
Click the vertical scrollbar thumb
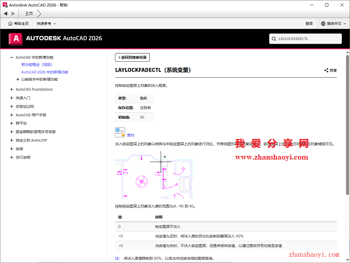pos(347,125)
